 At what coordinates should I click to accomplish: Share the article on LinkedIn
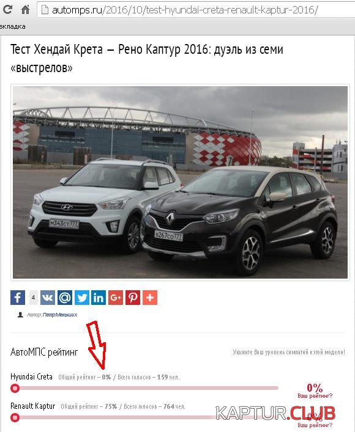99,298
